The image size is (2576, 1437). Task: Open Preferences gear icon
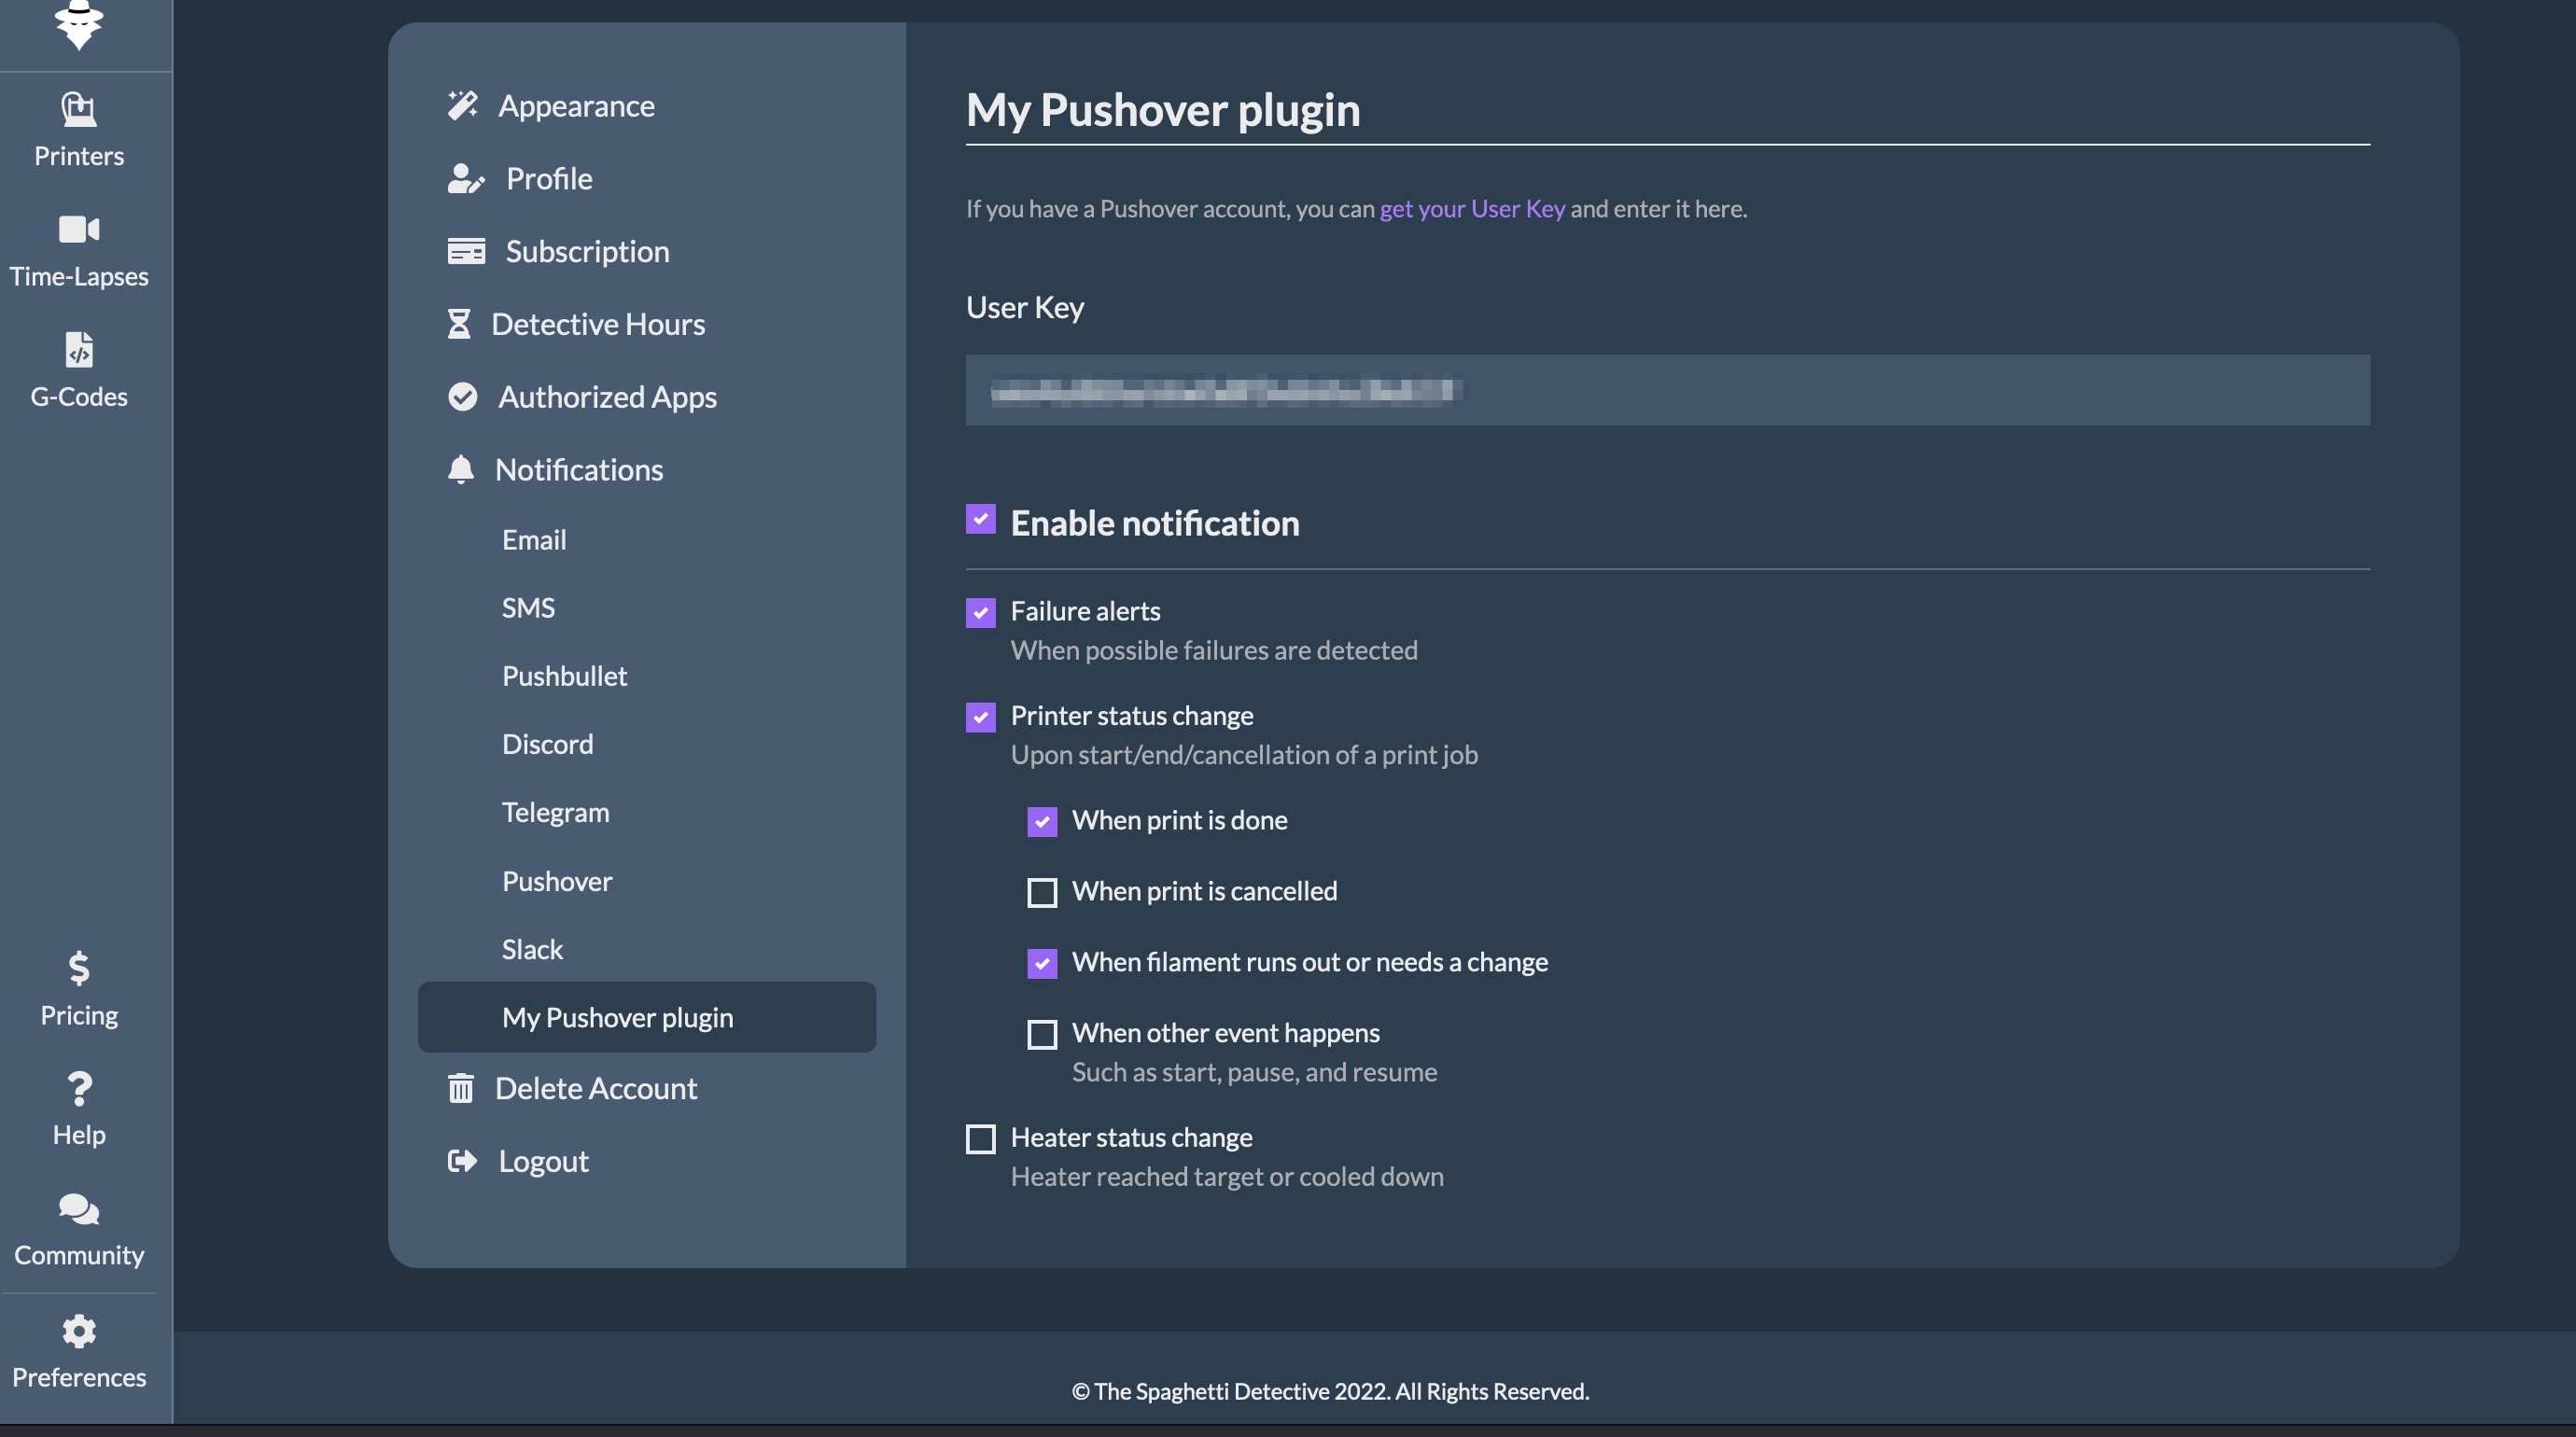pos(79,1330)
